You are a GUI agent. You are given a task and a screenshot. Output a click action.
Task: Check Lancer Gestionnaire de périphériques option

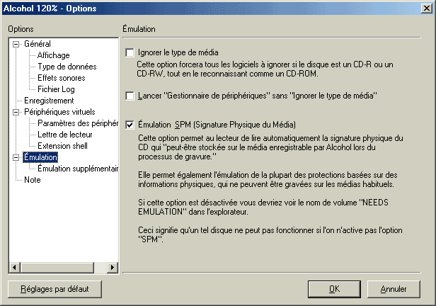(130, 96)
